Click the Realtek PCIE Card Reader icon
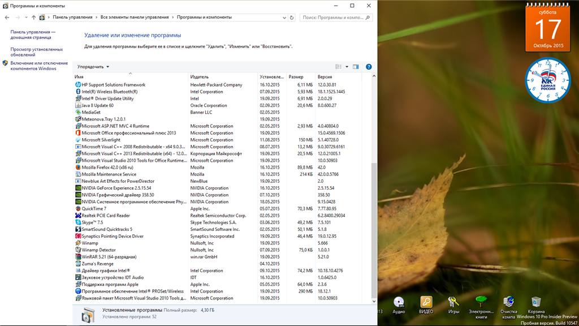 [x=78, y=216]
